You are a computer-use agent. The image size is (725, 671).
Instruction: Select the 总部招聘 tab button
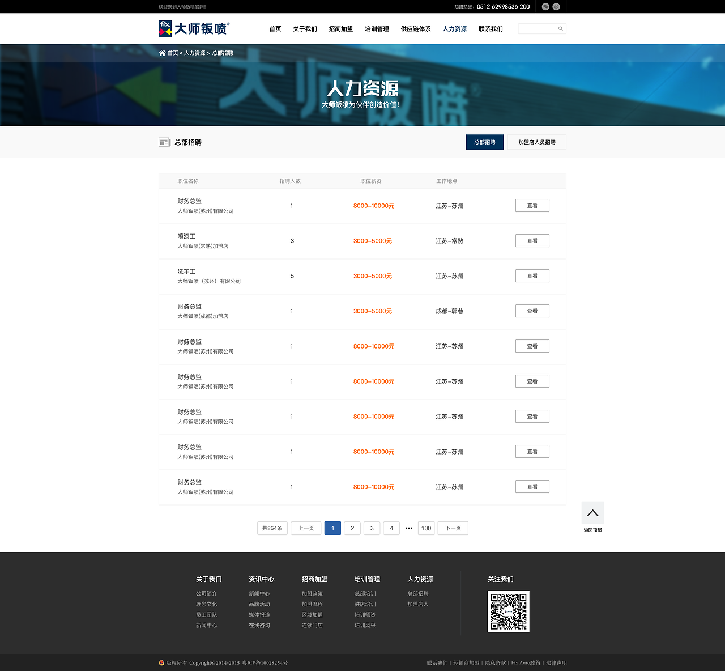pos(484,142)
